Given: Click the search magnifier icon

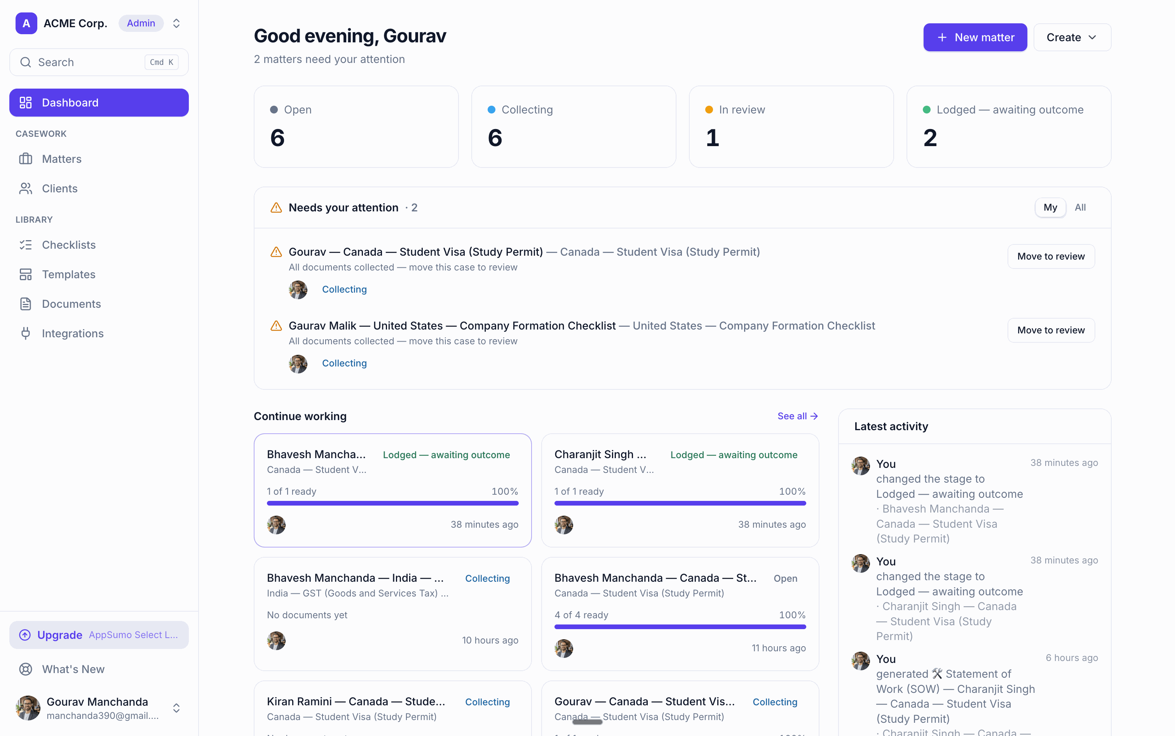Looking at the screenshot, I should [x=25, y=62].
